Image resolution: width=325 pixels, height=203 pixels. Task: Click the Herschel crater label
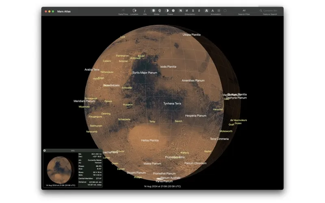click(x=218, y=109)
